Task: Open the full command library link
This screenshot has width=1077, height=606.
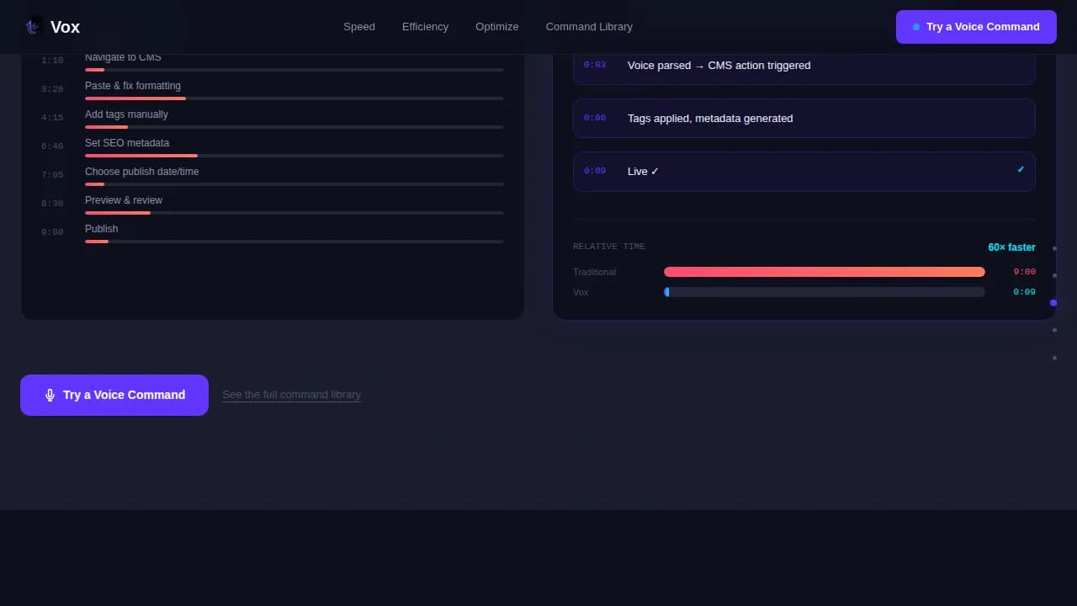Action: (x=291, y=394)
